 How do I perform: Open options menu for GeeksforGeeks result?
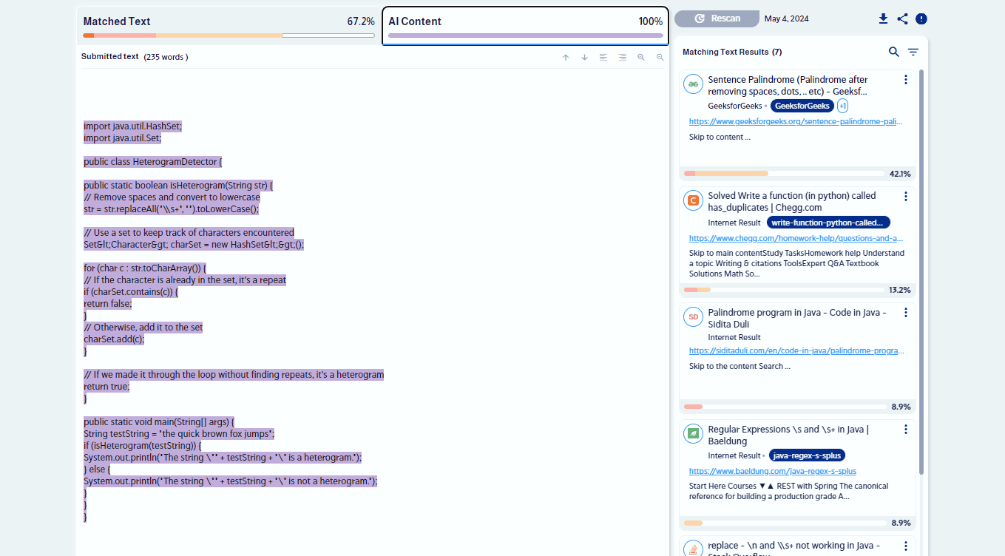(906, 80)
